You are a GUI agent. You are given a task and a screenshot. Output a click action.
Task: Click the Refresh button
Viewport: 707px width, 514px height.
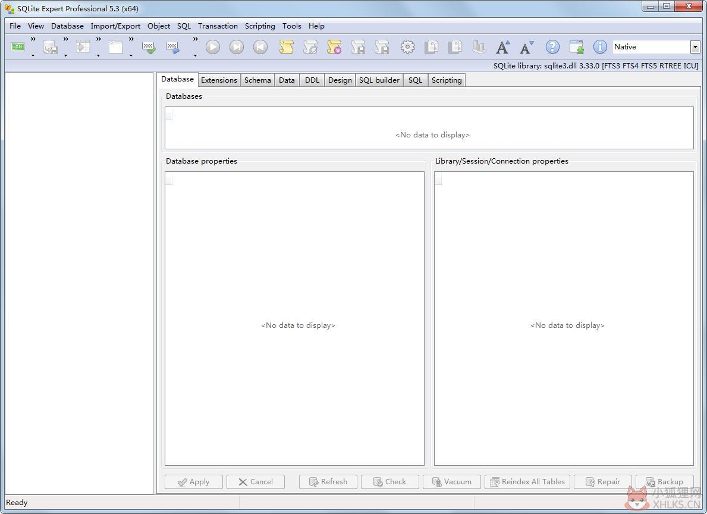pos(328,482)
